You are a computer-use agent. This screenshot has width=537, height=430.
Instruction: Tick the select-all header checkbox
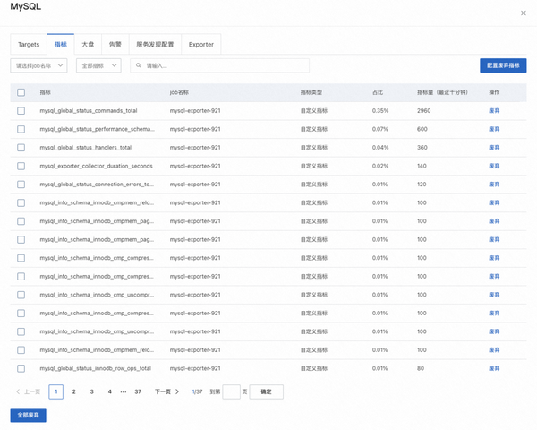pos(21,92)
